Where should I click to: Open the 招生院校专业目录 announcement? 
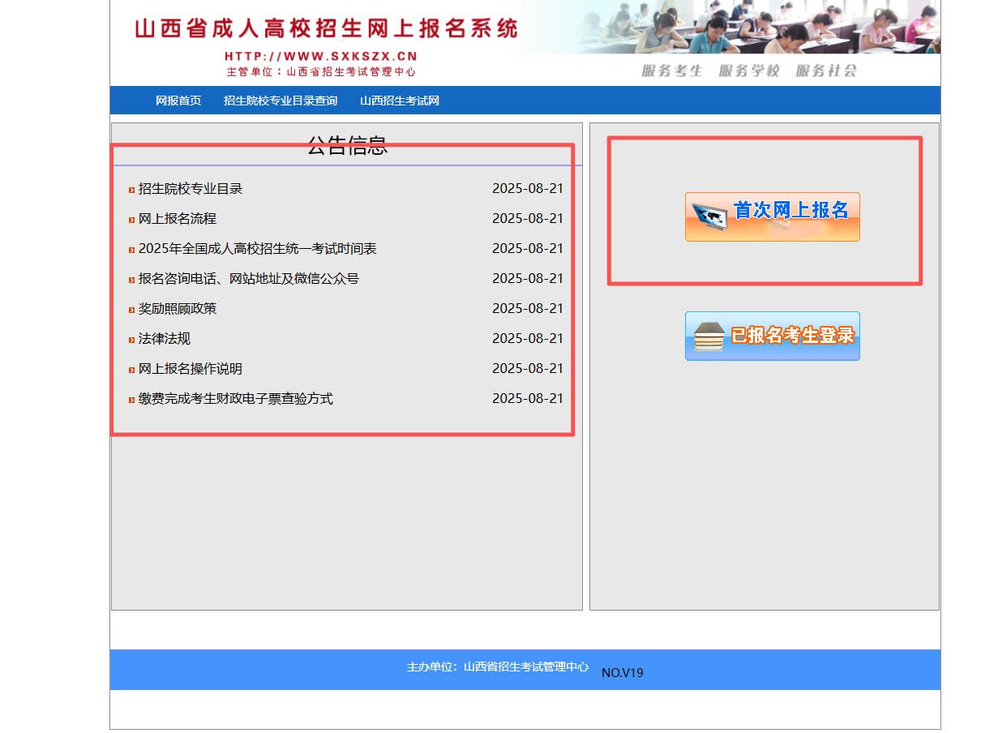[191, 189]
